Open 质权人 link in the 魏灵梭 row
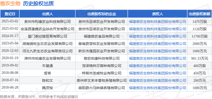The height and width of the screenshot is (99, 212). click(x=158, y=88)
